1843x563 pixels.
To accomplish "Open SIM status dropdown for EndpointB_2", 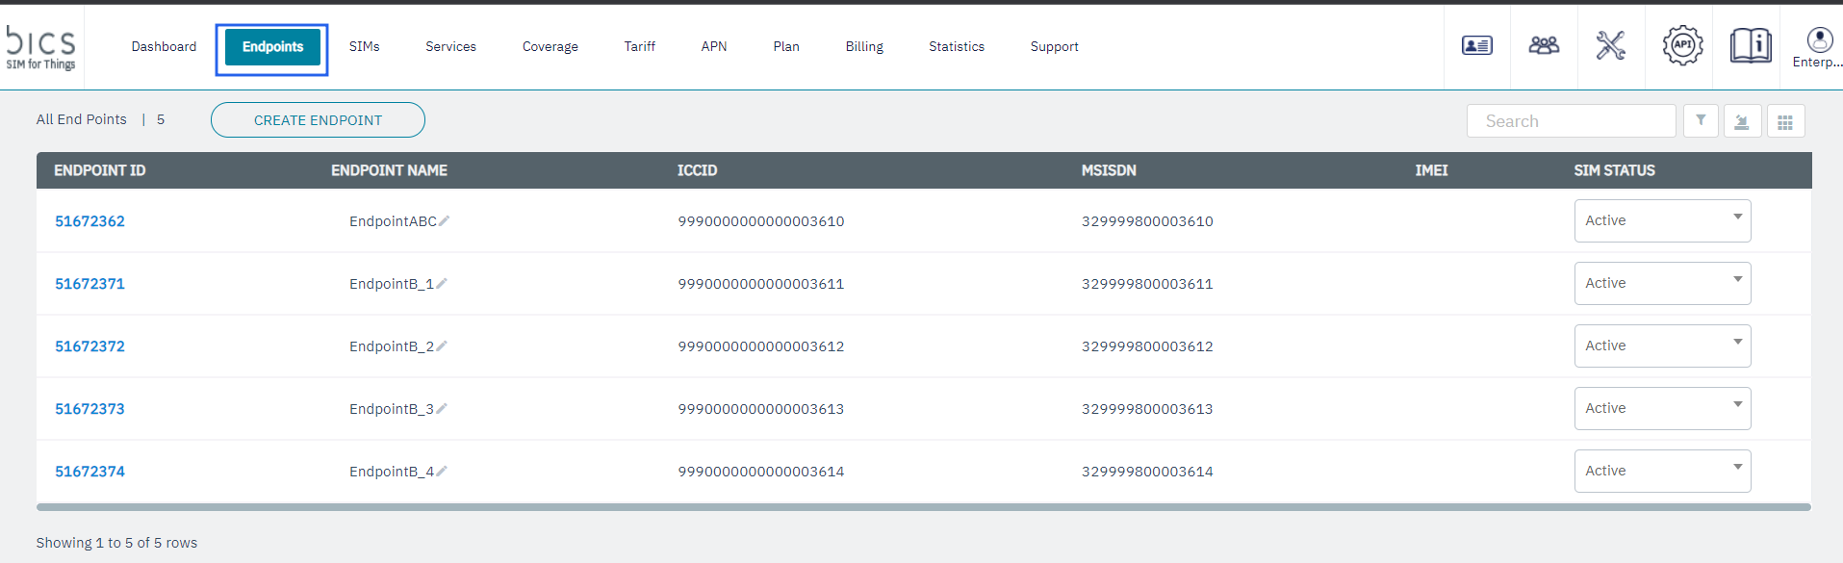I will 1662,346.
